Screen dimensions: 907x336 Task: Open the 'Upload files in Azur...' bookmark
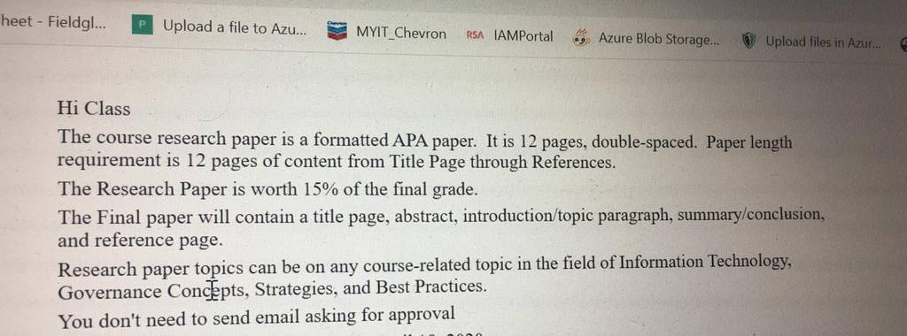823,42
